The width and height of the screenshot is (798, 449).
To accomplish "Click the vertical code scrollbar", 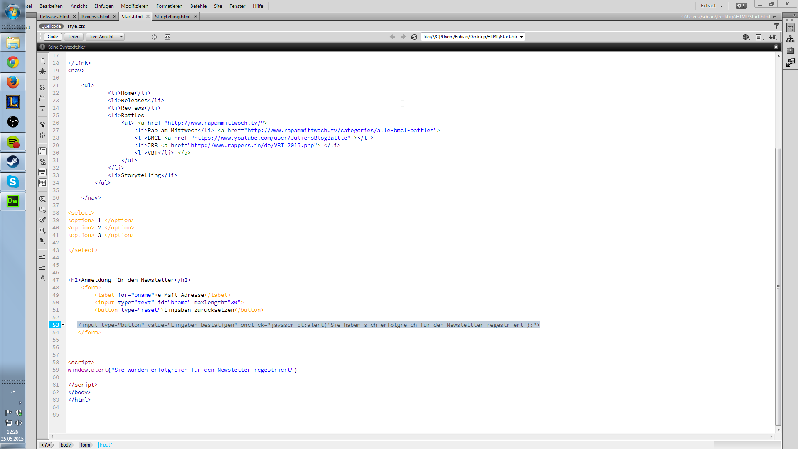I will [x=778, y=287].
